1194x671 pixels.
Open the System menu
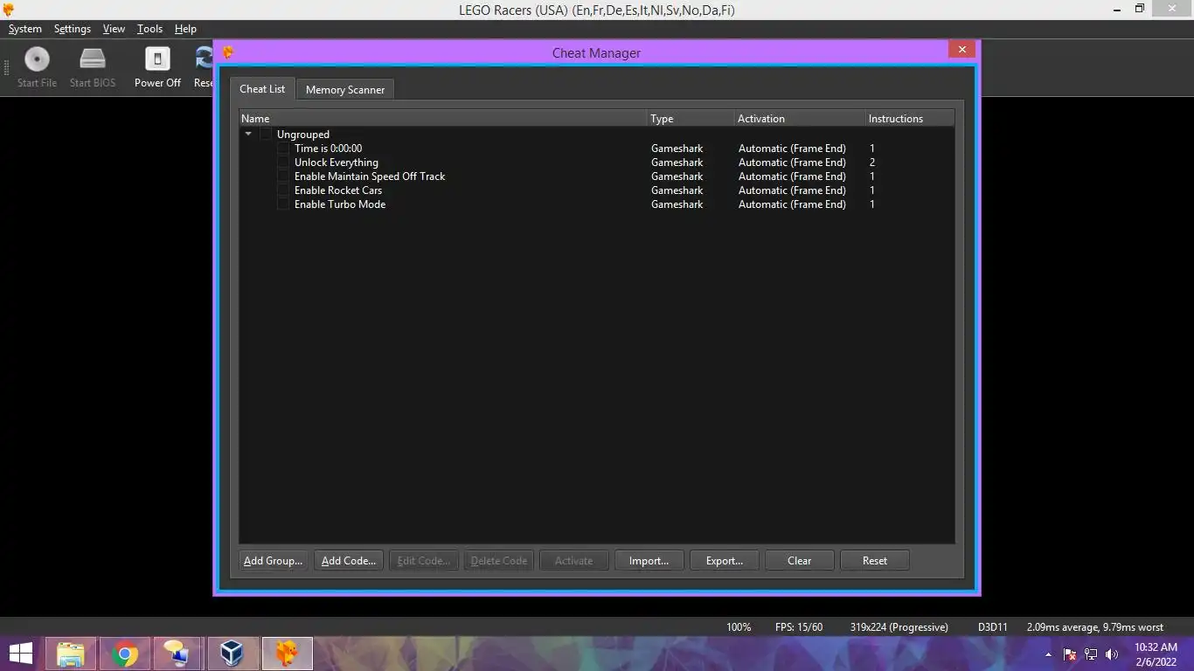(x=24, y=29)
